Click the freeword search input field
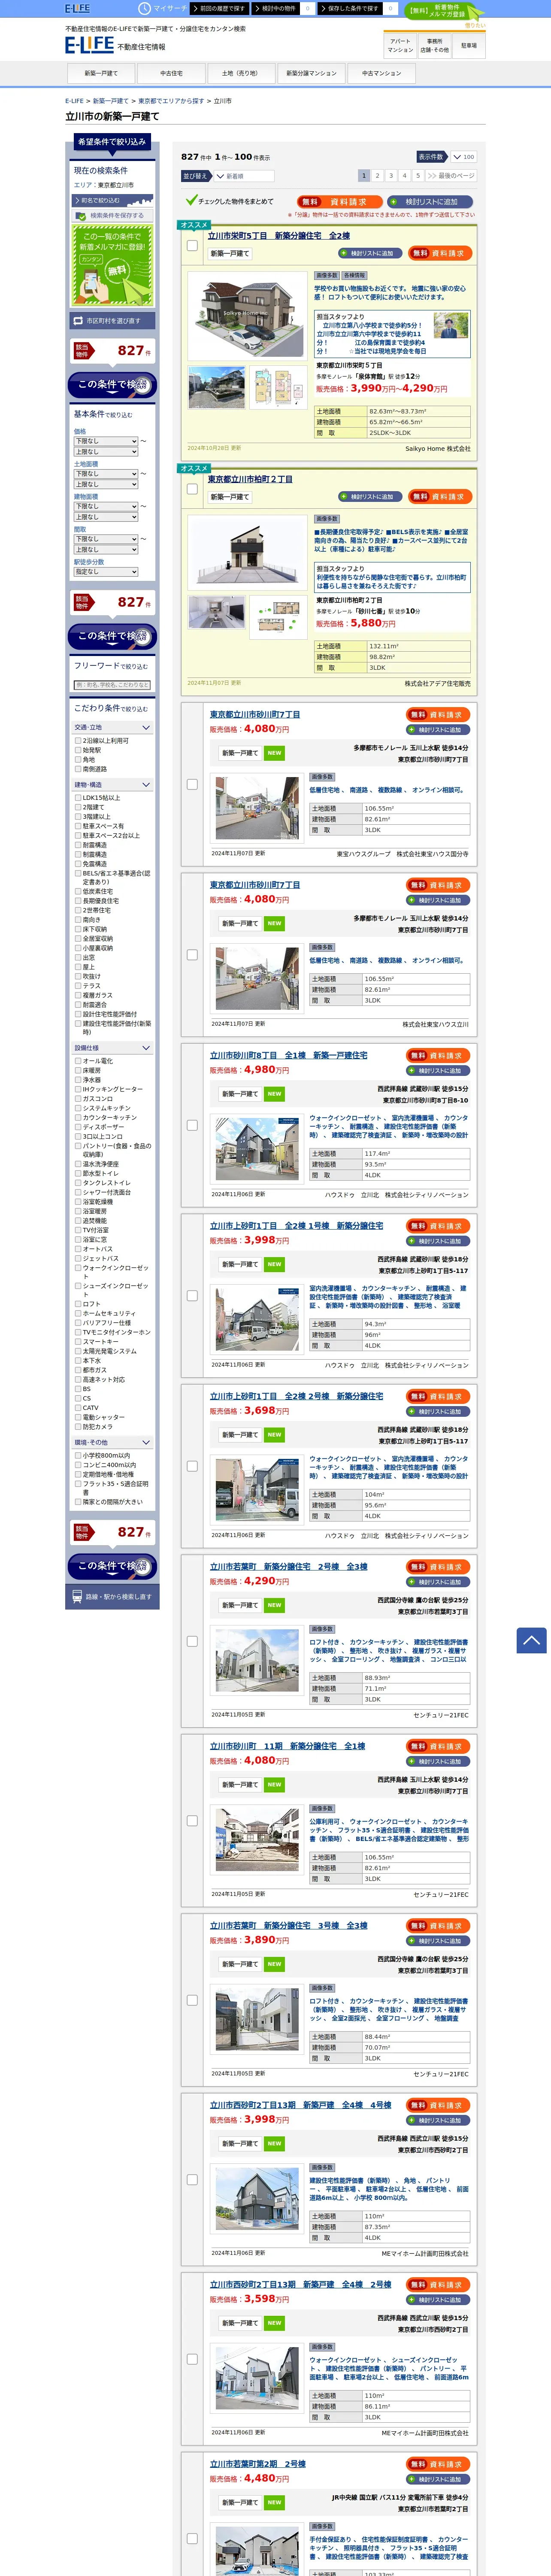The image size is (551, 2576). [x=112, y=685]
